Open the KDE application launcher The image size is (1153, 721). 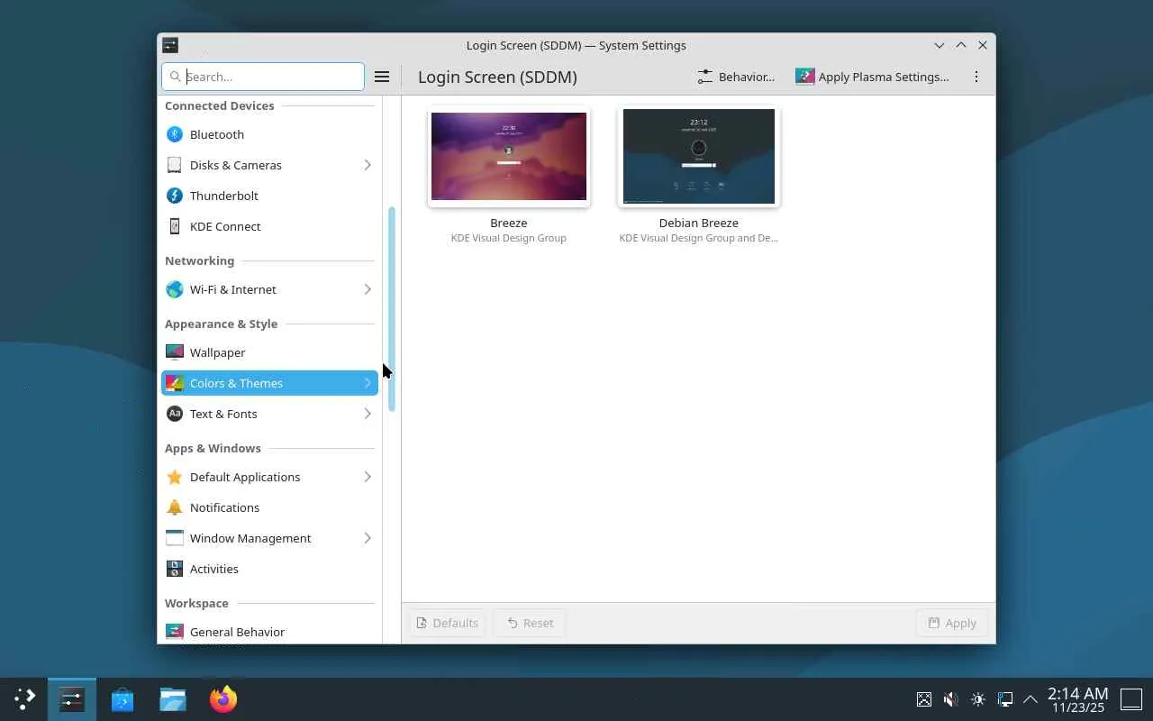click(24, 698)
